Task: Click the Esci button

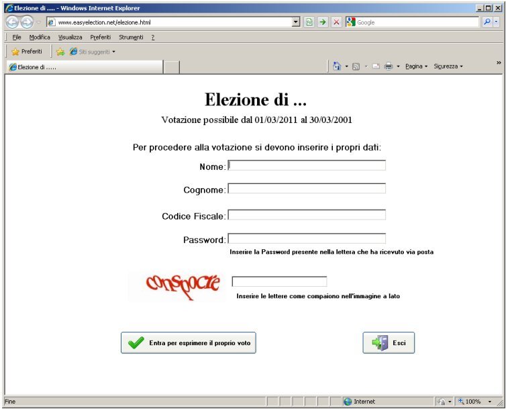Action: tap(389, 343)
